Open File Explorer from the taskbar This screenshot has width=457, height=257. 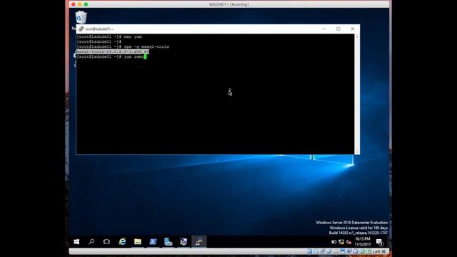(x=138, y=241)
